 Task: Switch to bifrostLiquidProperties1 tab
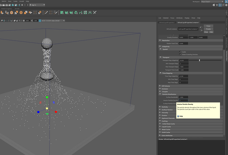click(x=167, y=22)
